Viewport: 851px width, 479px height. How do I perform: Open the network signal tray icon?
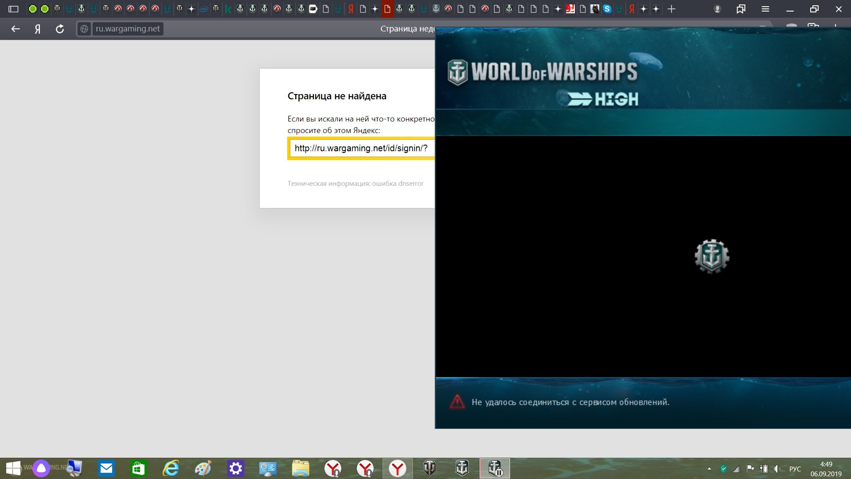737,469
